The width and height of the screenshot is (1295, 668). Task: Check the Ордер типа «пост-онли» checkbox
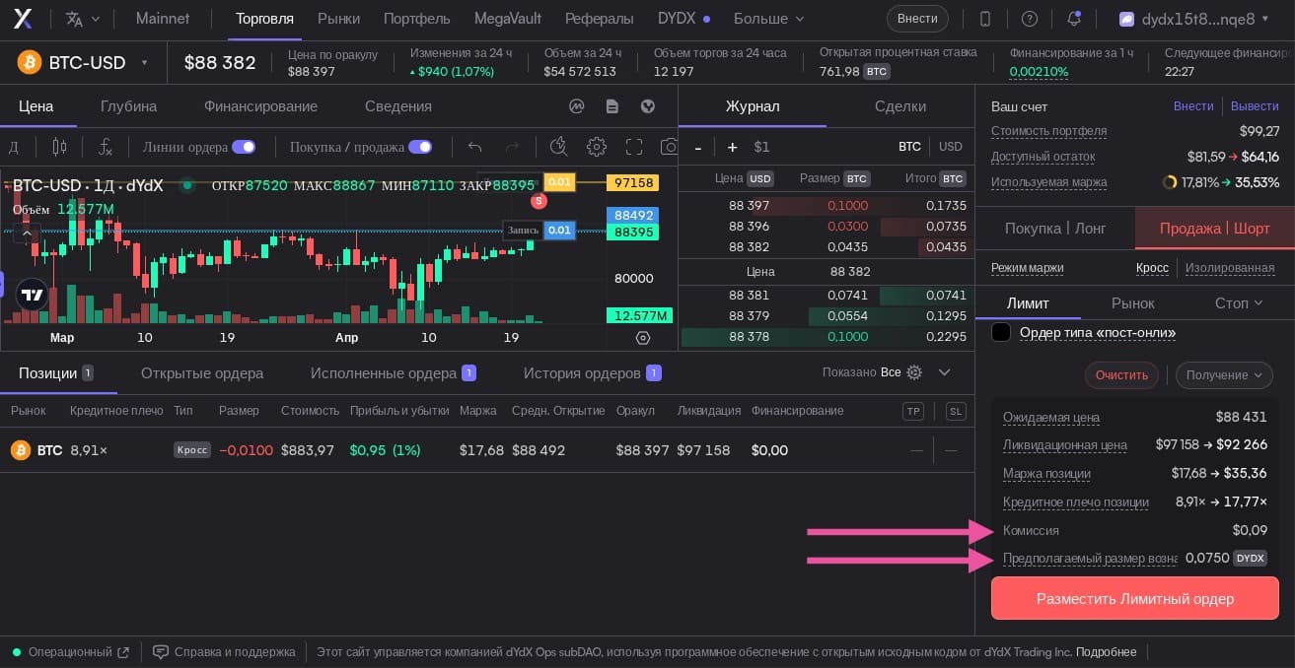point(1001,332)
